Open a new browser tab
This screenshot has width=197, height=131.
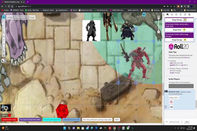click(28, 2)
